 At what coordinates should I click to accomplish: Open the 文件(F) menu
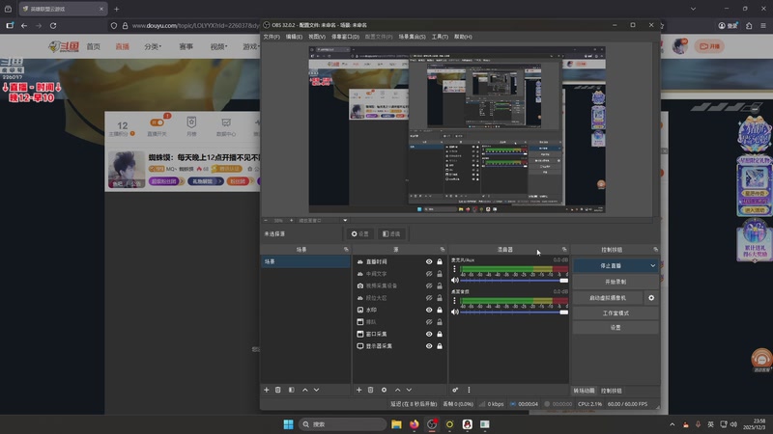pyautogui.click(x=272, y=37)
